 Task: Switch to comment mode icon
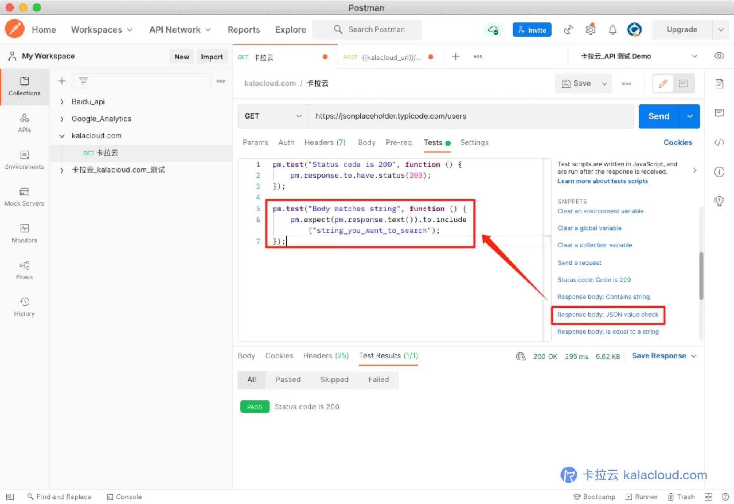click(x=683, y=84)
